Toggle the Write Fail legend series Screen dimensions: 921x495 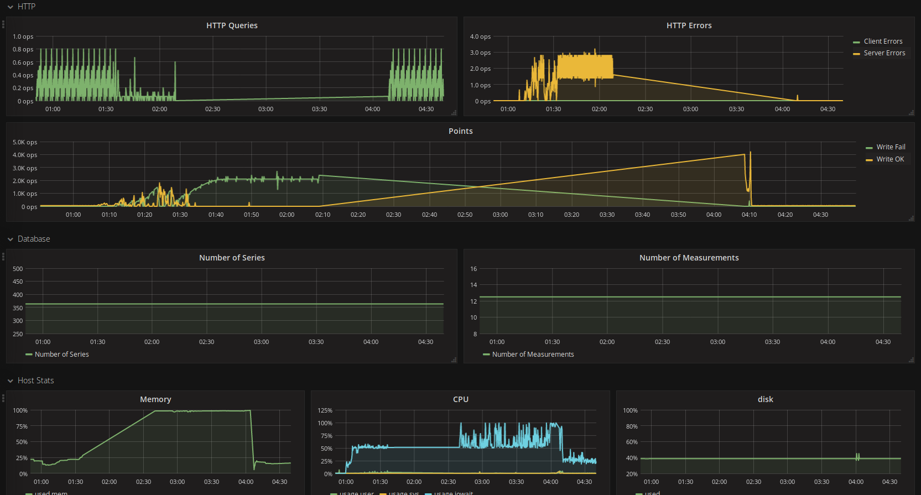click(891, 147)
